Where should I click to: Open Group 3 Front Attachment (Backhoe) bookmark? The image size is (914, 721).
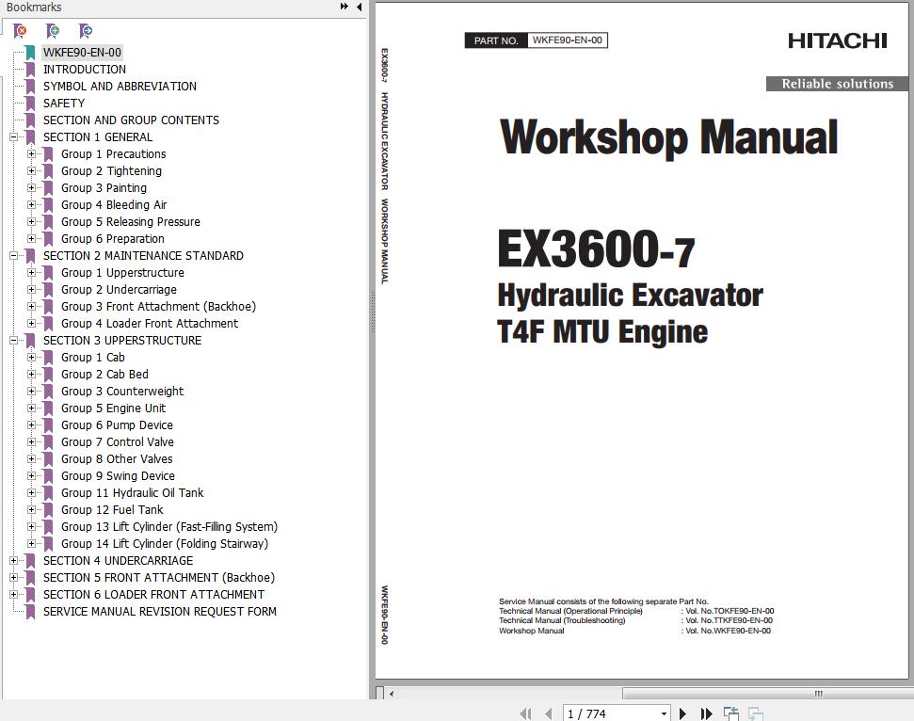tap(158, 307)
